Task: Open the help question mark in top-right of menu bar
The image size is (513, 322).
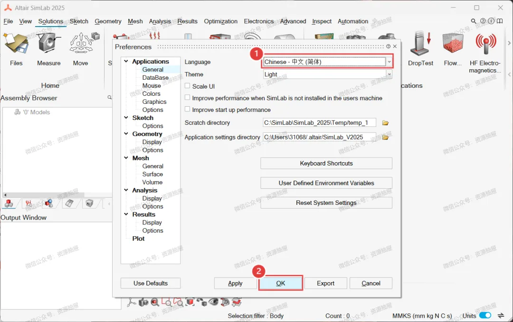Action: pos(483,21)
